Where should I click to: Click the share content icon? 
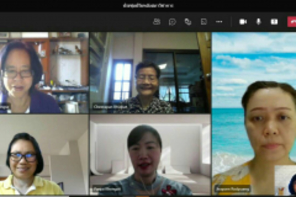click(x=274, y=22)
